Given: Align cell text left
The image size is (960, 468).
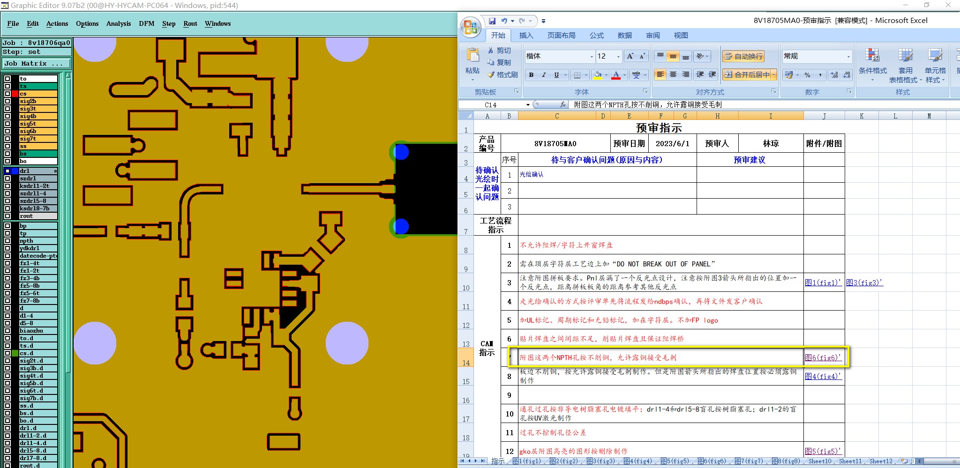Looking at the screenshot, I should pos(660,74).
